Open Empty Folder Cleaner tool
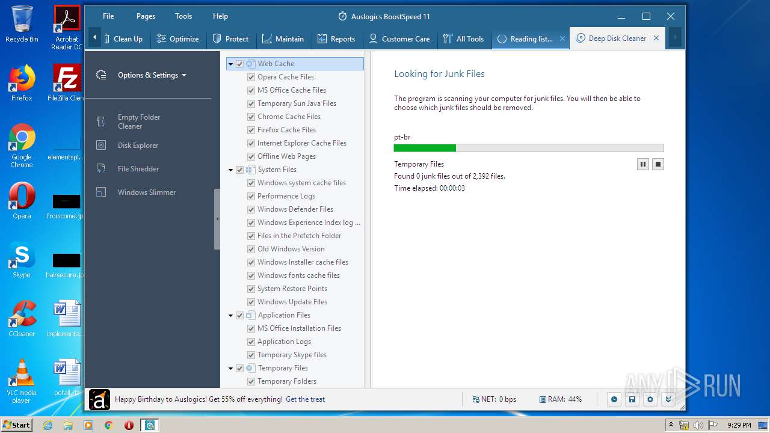Viewport: 770px width, 433px height. [139, 121]
